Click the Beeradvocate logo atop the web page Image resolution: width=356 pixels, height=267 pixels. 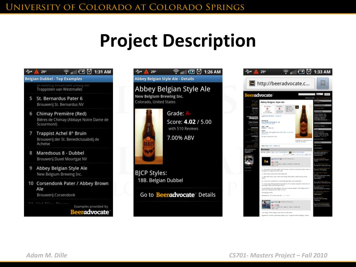(x=258, y=95)
